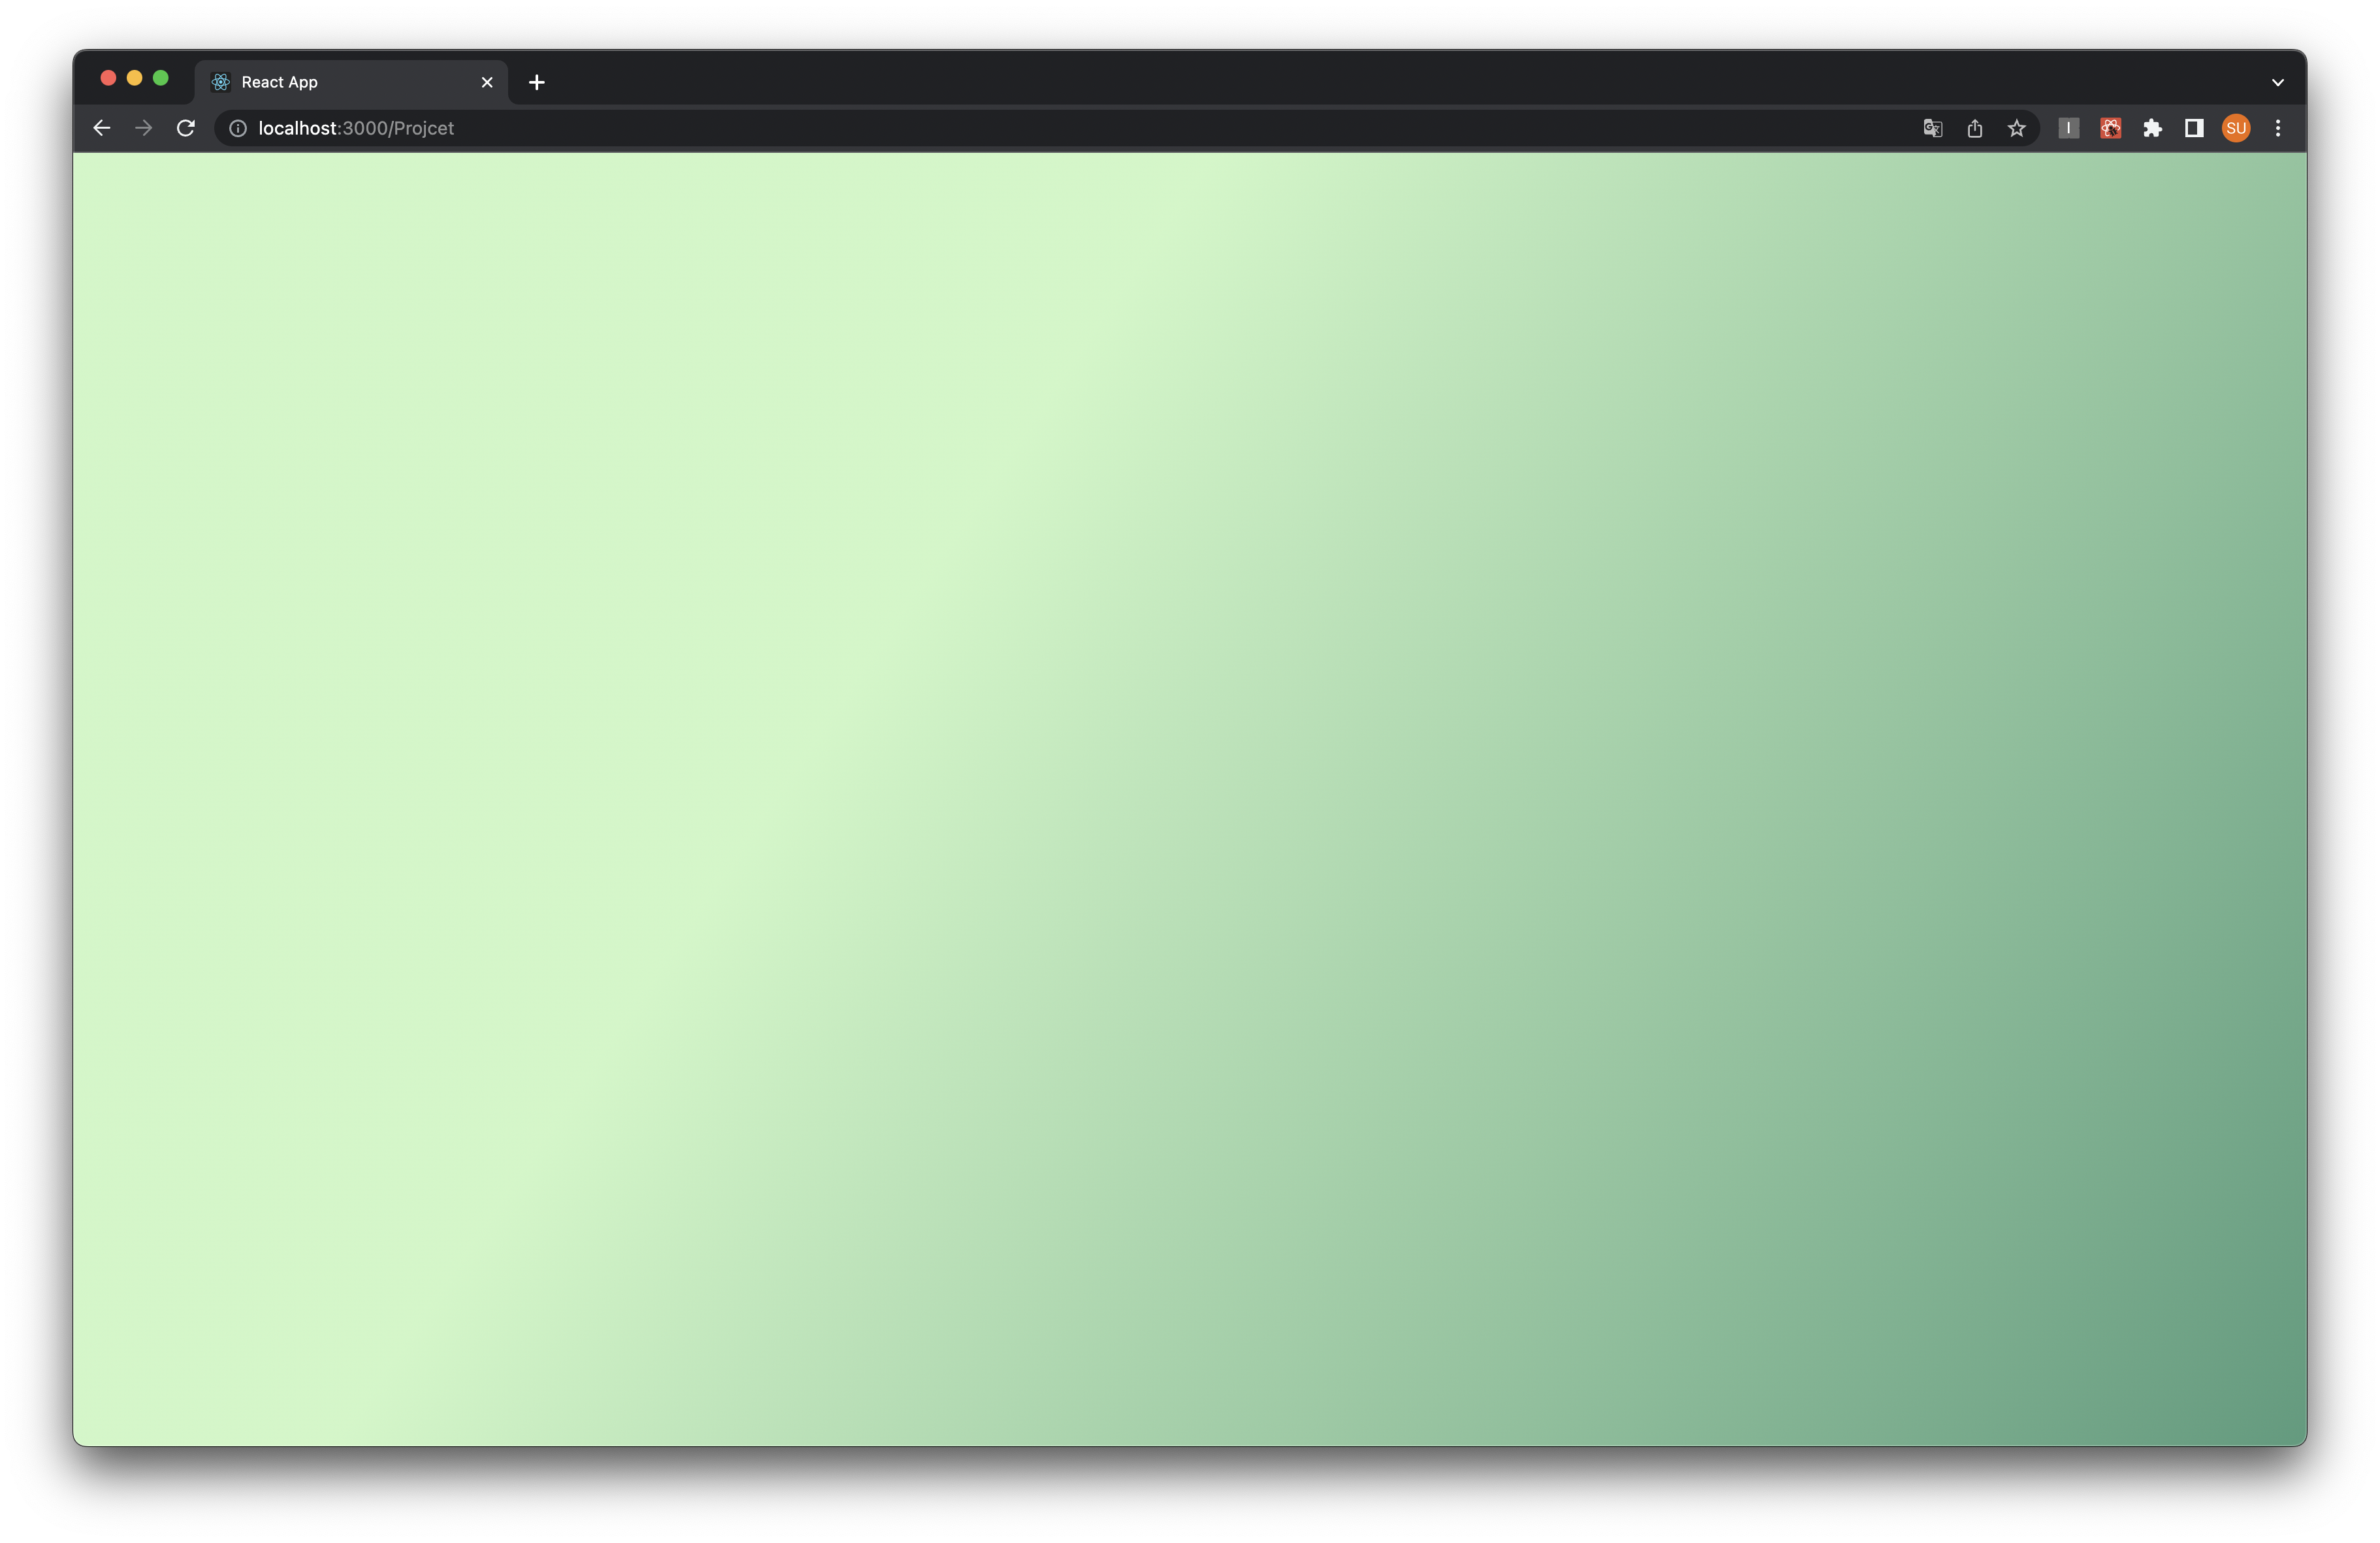Toggle the browser side panel
The image size is (2380, 1543).
2194,128
